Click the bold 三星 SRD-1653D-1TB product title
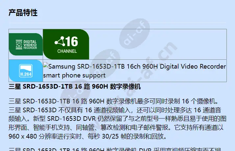235x151 pixels. 75,87
